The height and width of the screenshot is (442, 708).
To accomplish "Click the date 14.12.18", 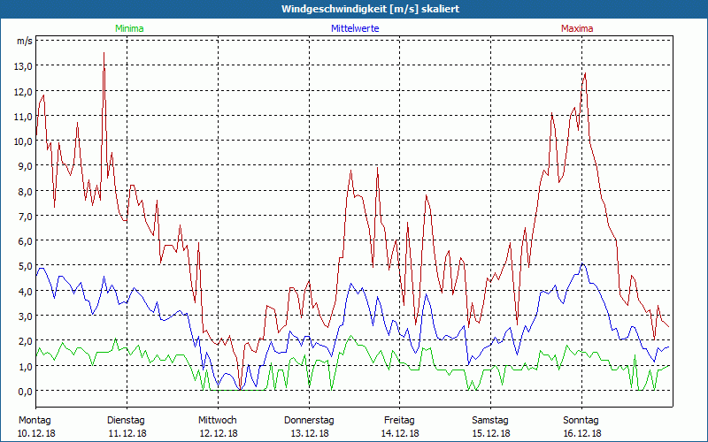I will (400, 433).
